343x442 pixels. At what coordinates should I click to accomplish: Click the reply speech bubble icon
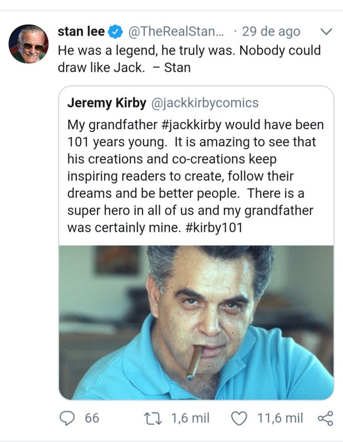(x=67, y=418)
